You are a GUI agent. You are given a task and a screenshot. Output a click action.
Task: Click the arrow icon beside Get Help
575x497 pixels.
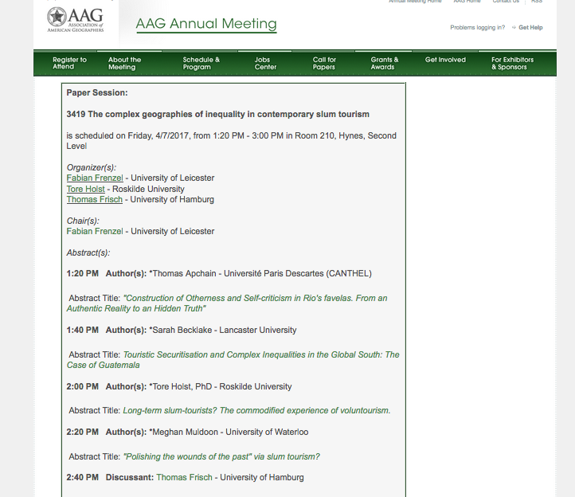514,28
